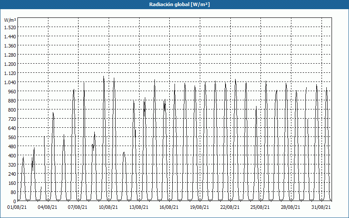The width and height of the screenshot is (349, 218).
Task: Click the 'W/m²' axis unit label
Action: point(10,20)
